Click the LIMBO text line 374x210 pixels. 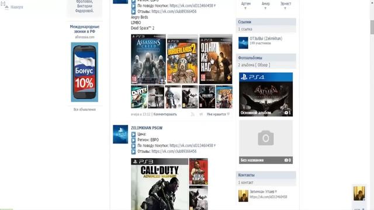pyautogui.click(x=136, y=23)
